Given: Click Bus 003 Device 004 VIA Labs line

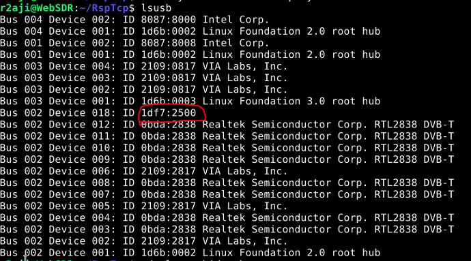Looking at the screenshot, I should (x=143, y=66).
